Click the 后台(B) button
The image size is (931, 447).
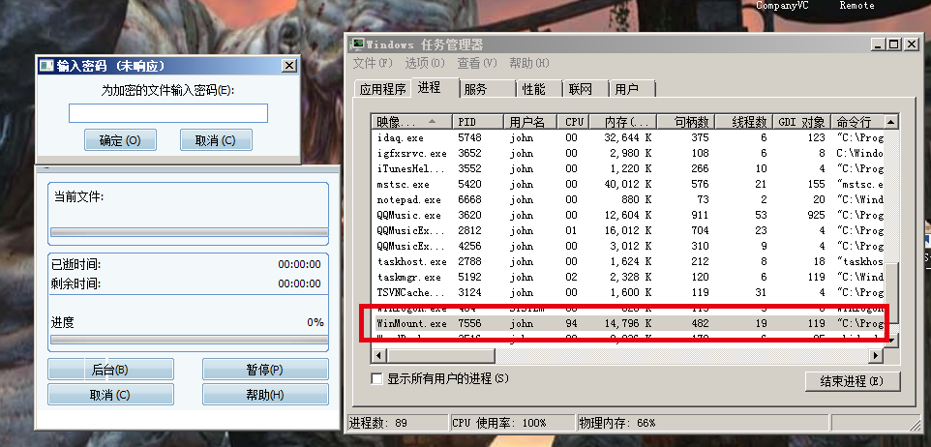[110, 370]
